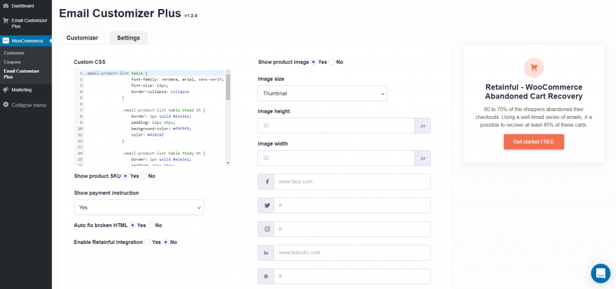Image resolution: width=616 pixels, height=289 pixels.
Task: Click the Twitter bird icon
Action: point(266,205)
